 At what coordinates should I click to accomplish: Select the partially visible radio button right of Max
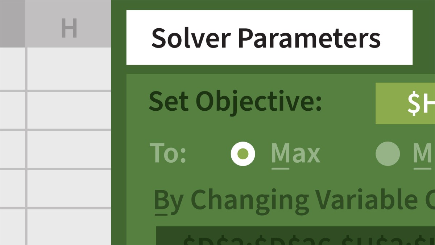388,154
